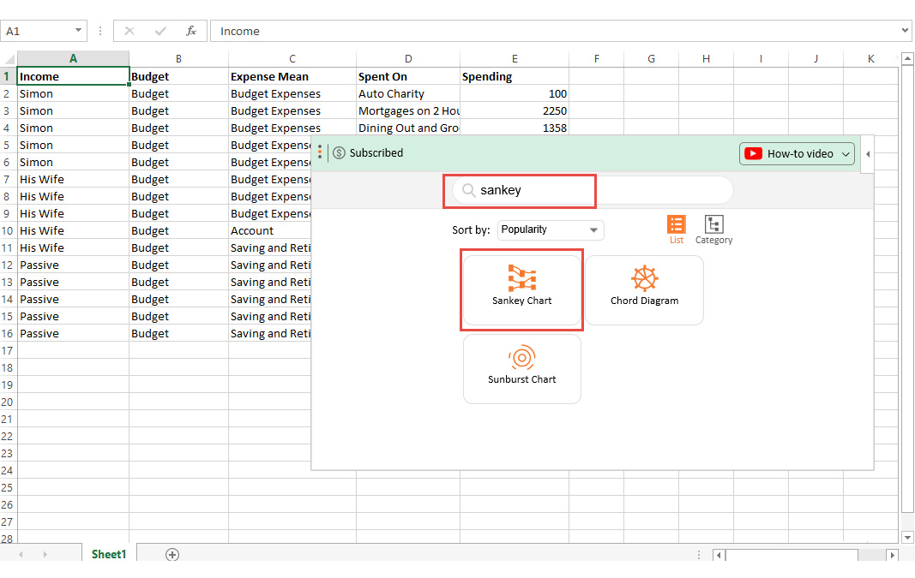
Task: Select column B header
Action: 178,58
